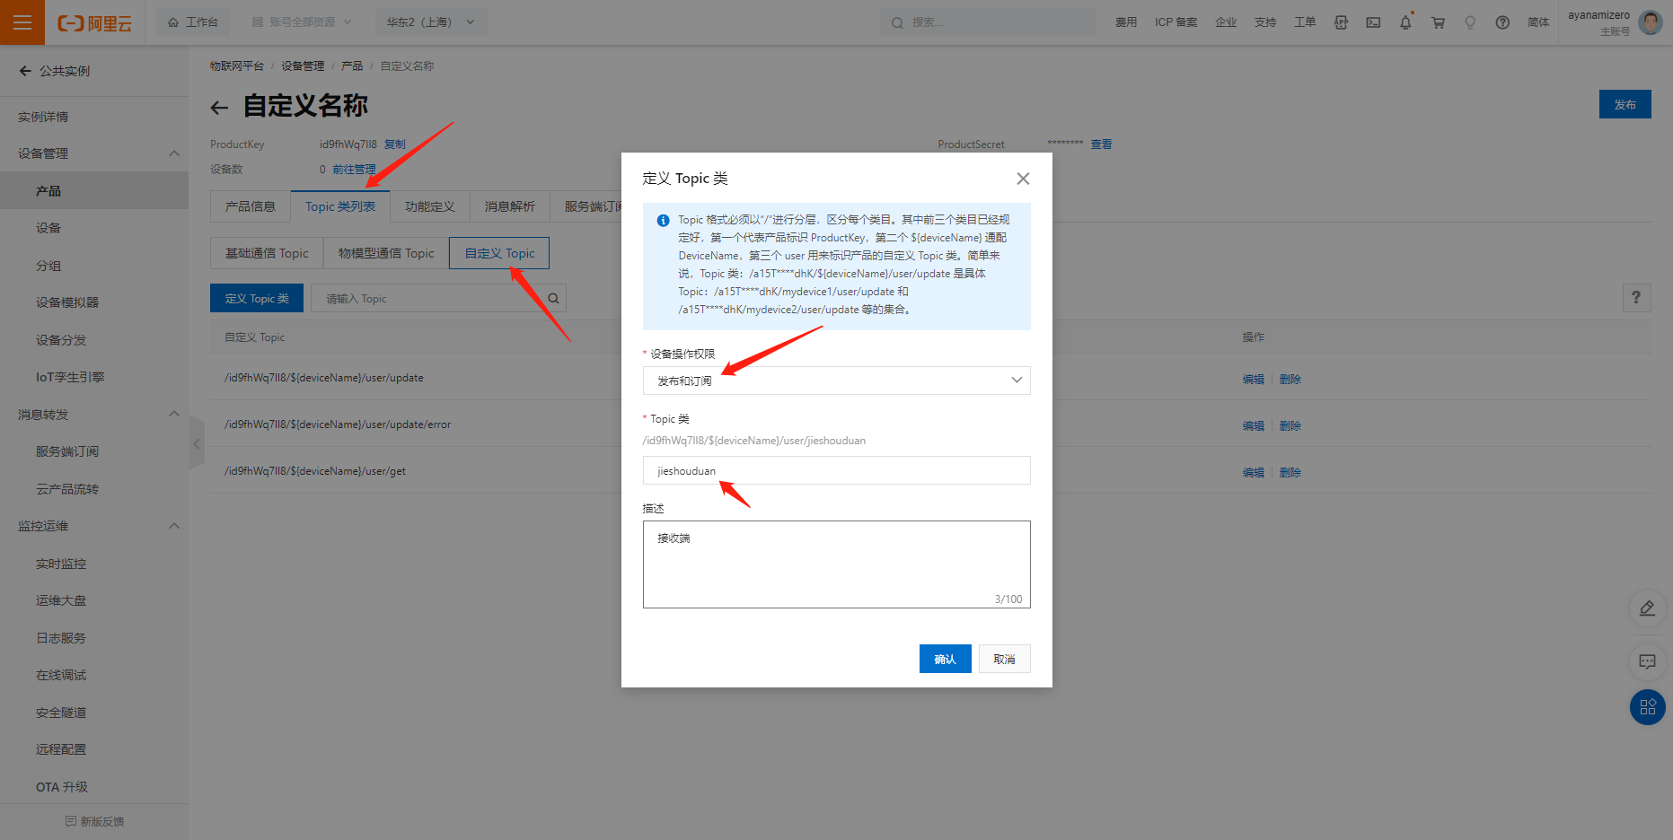Close the 定义 Topic 类 dialog

[x=1023, y=179]
